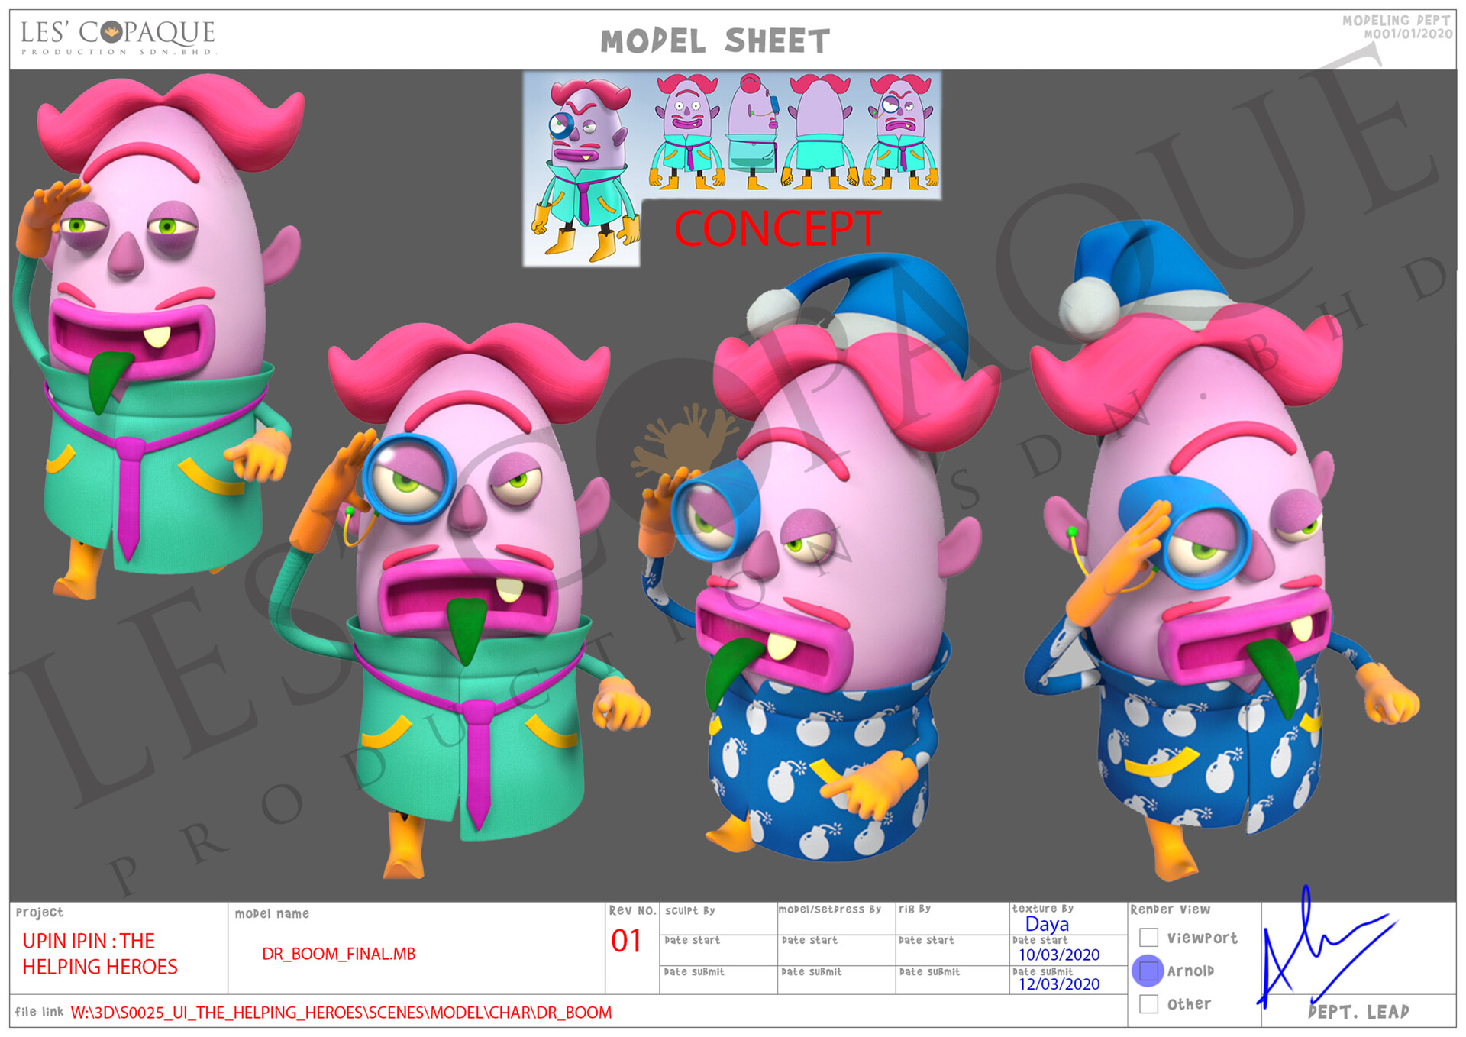Click the project name Upin Ipin field
The image size is (1466, 1037).
click(x=100, y=954)
